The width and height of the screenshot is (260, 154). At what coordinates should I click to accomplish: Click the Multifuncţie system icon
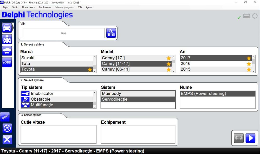click(x=25, y=105)
